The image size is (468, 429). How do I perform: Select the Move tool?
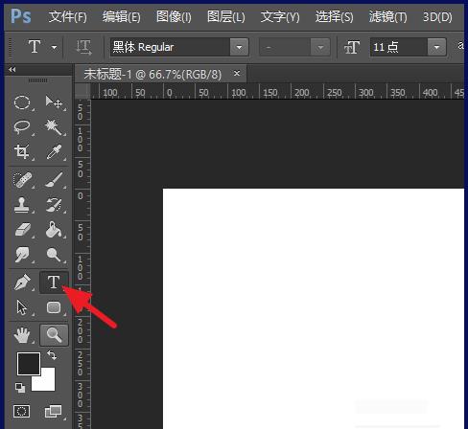(54, 102)
